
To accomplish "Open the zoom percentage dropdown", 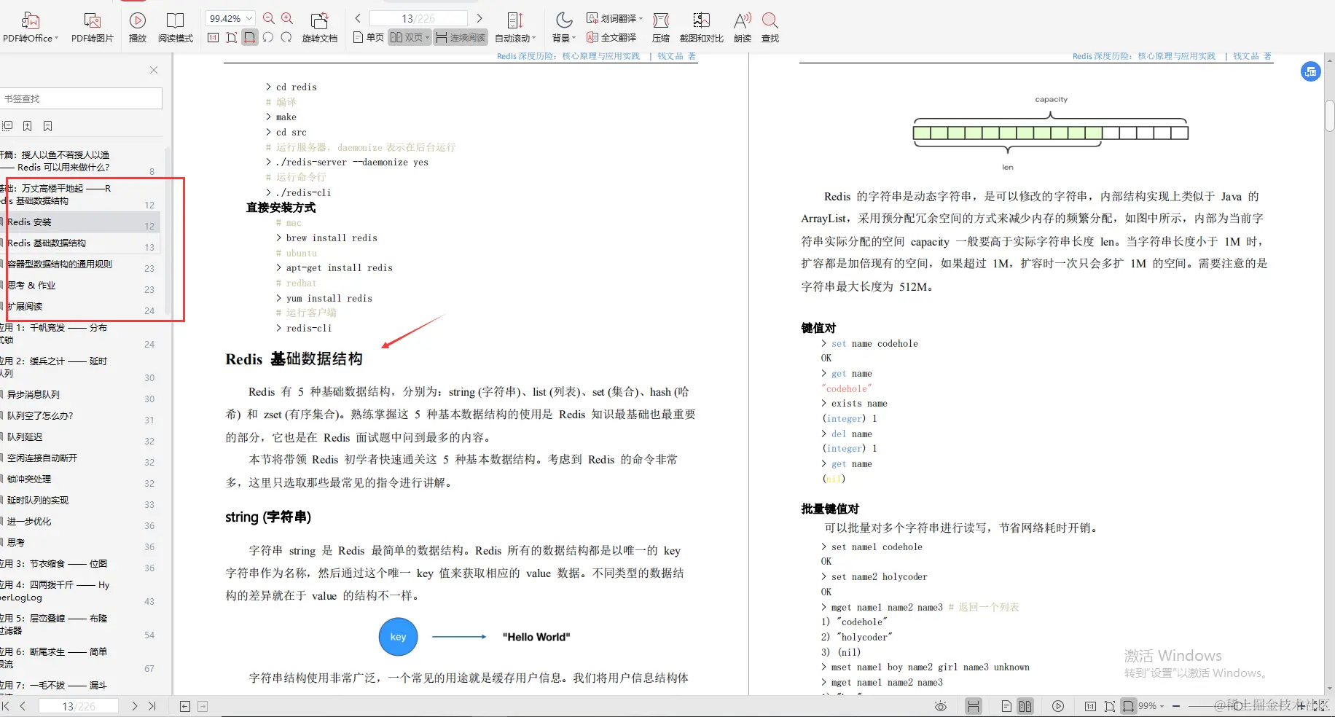I will point(249,17).
